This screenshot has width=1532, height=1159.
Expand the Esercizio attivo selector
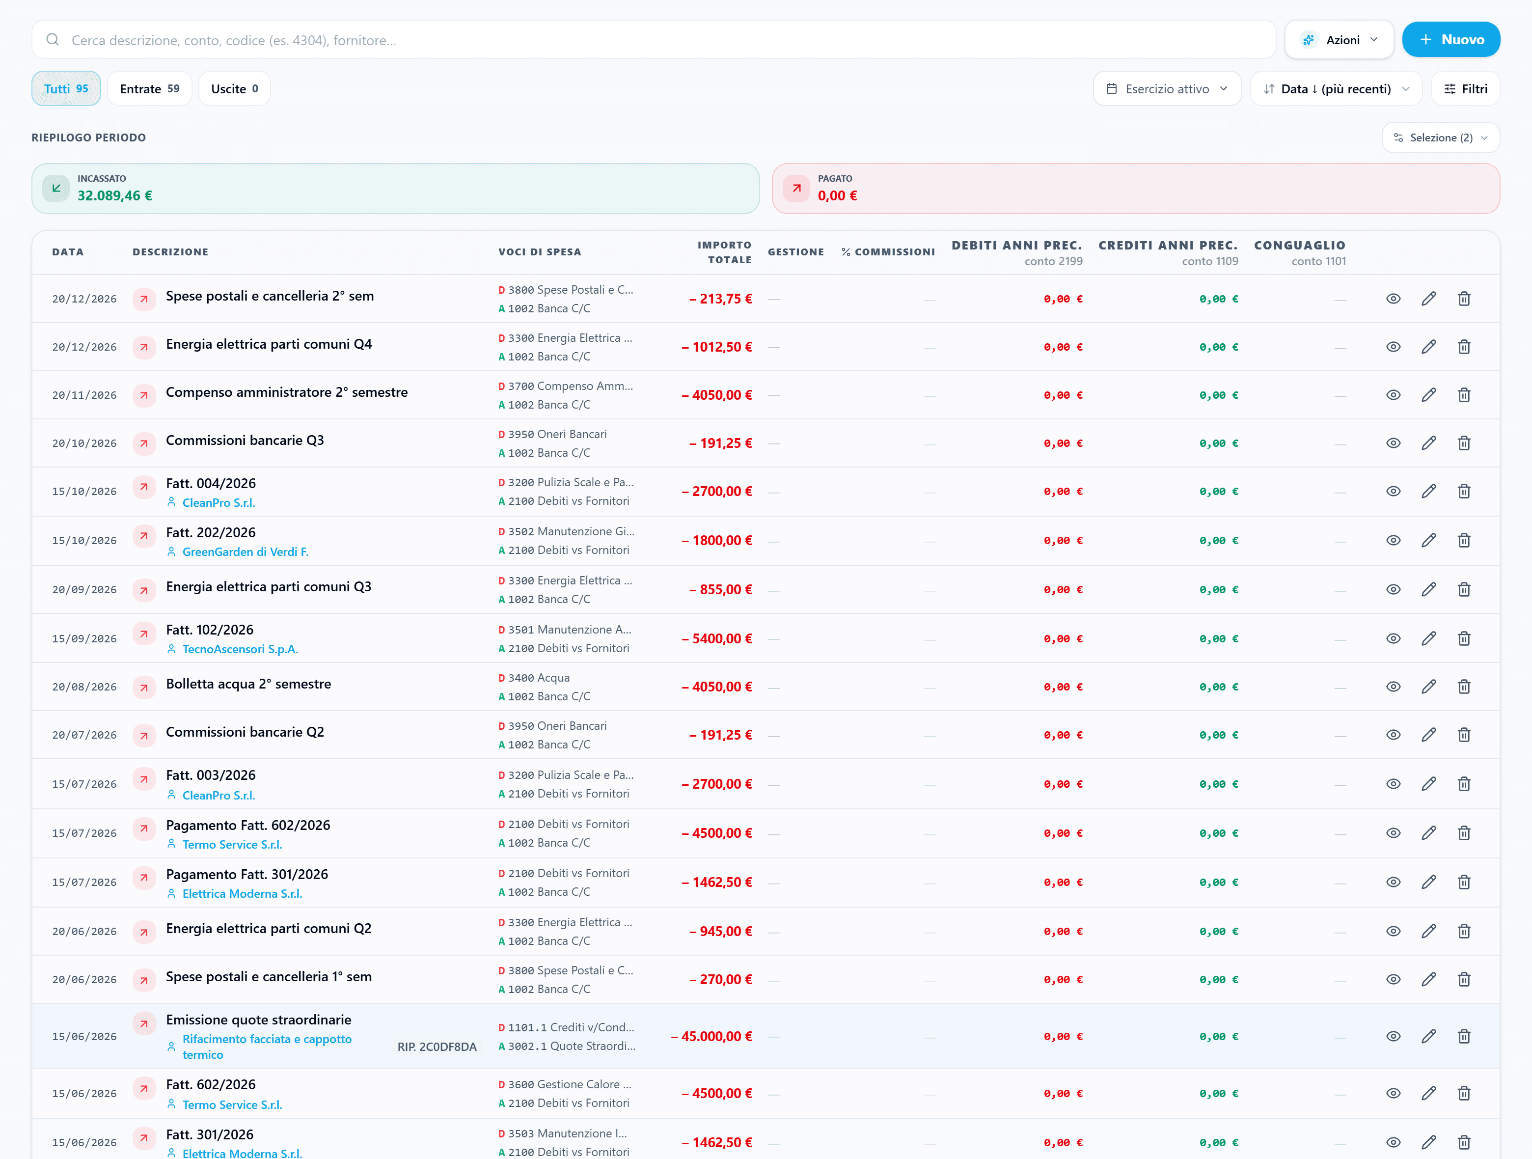[x=1167, y=89]
